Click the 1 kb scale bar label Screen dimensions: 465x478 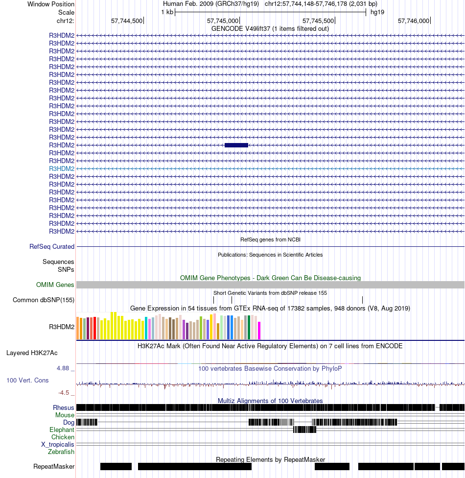167,12
